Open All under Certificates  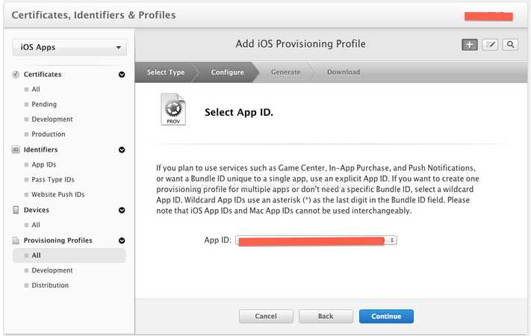click(36, 90)
